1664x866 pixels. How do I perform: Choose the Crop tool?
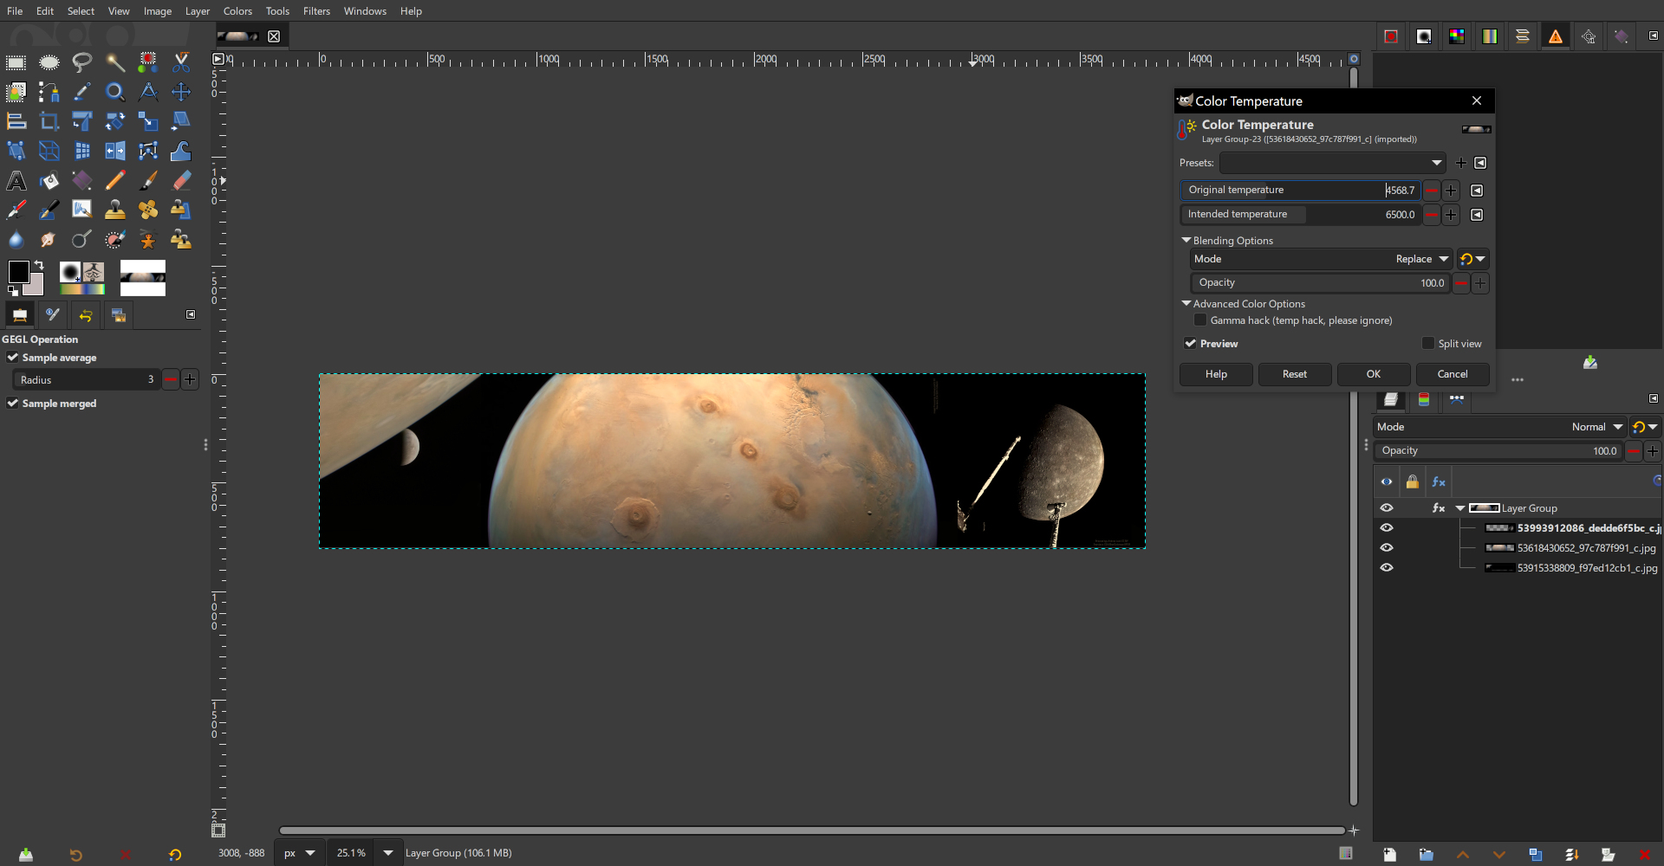click(49, 121)
